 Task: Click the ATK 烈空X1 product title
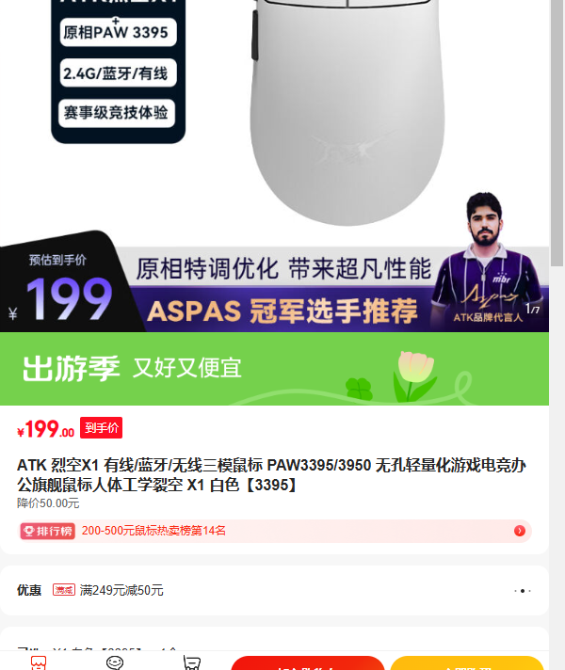pyautogui.click(x=271, y=474)
